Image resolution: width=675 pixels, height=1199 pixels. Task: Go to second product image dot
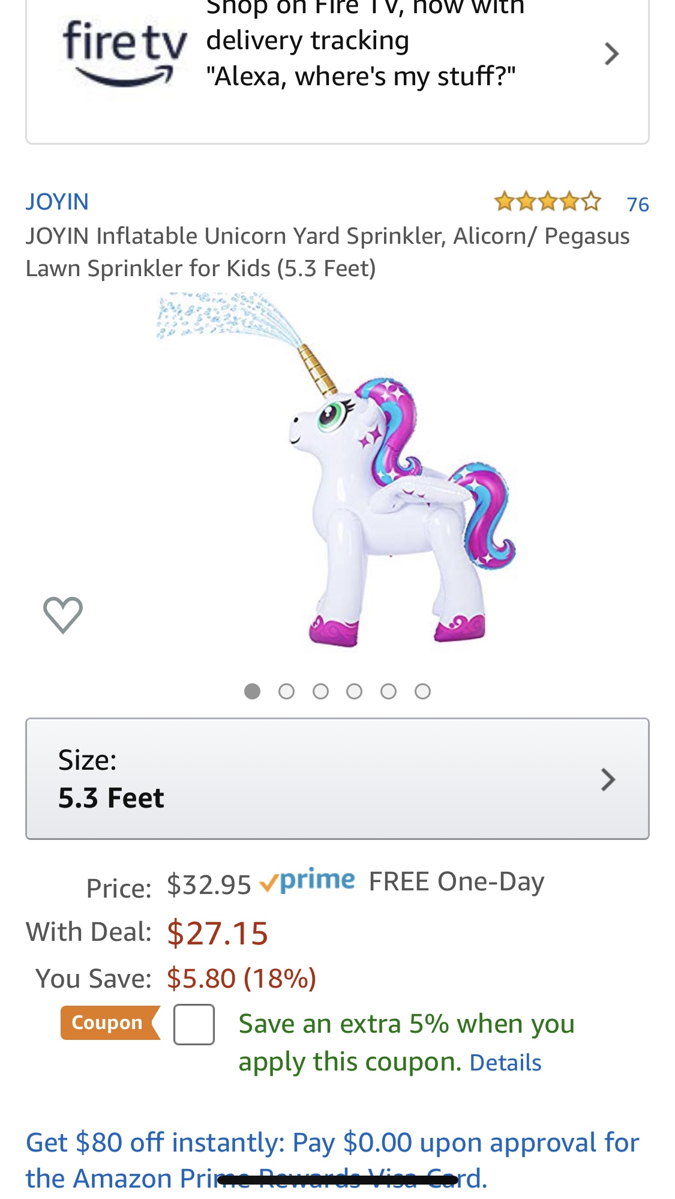pos(286,692)
